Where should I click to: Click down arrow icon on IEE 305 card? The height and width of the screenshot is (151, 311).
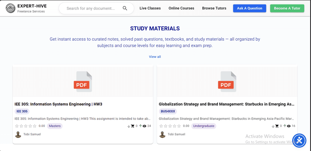click(129, 126)
